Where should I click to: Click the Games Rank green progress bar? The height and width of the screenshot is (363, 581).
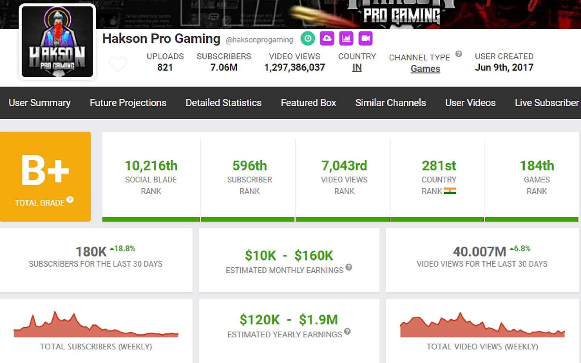pos(532,219)
